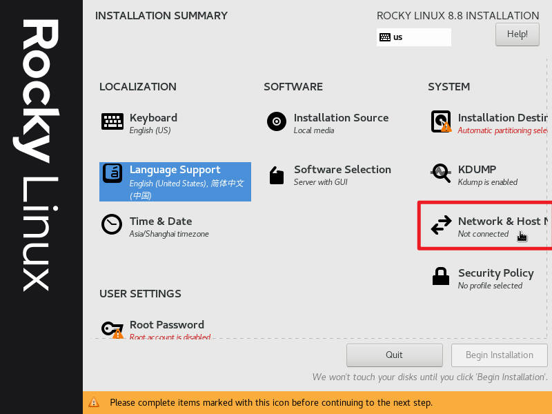Open the Software Selection title

click(342, 169)
